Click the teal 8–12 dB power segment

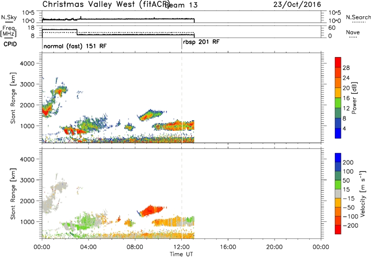tap(338, 113)
